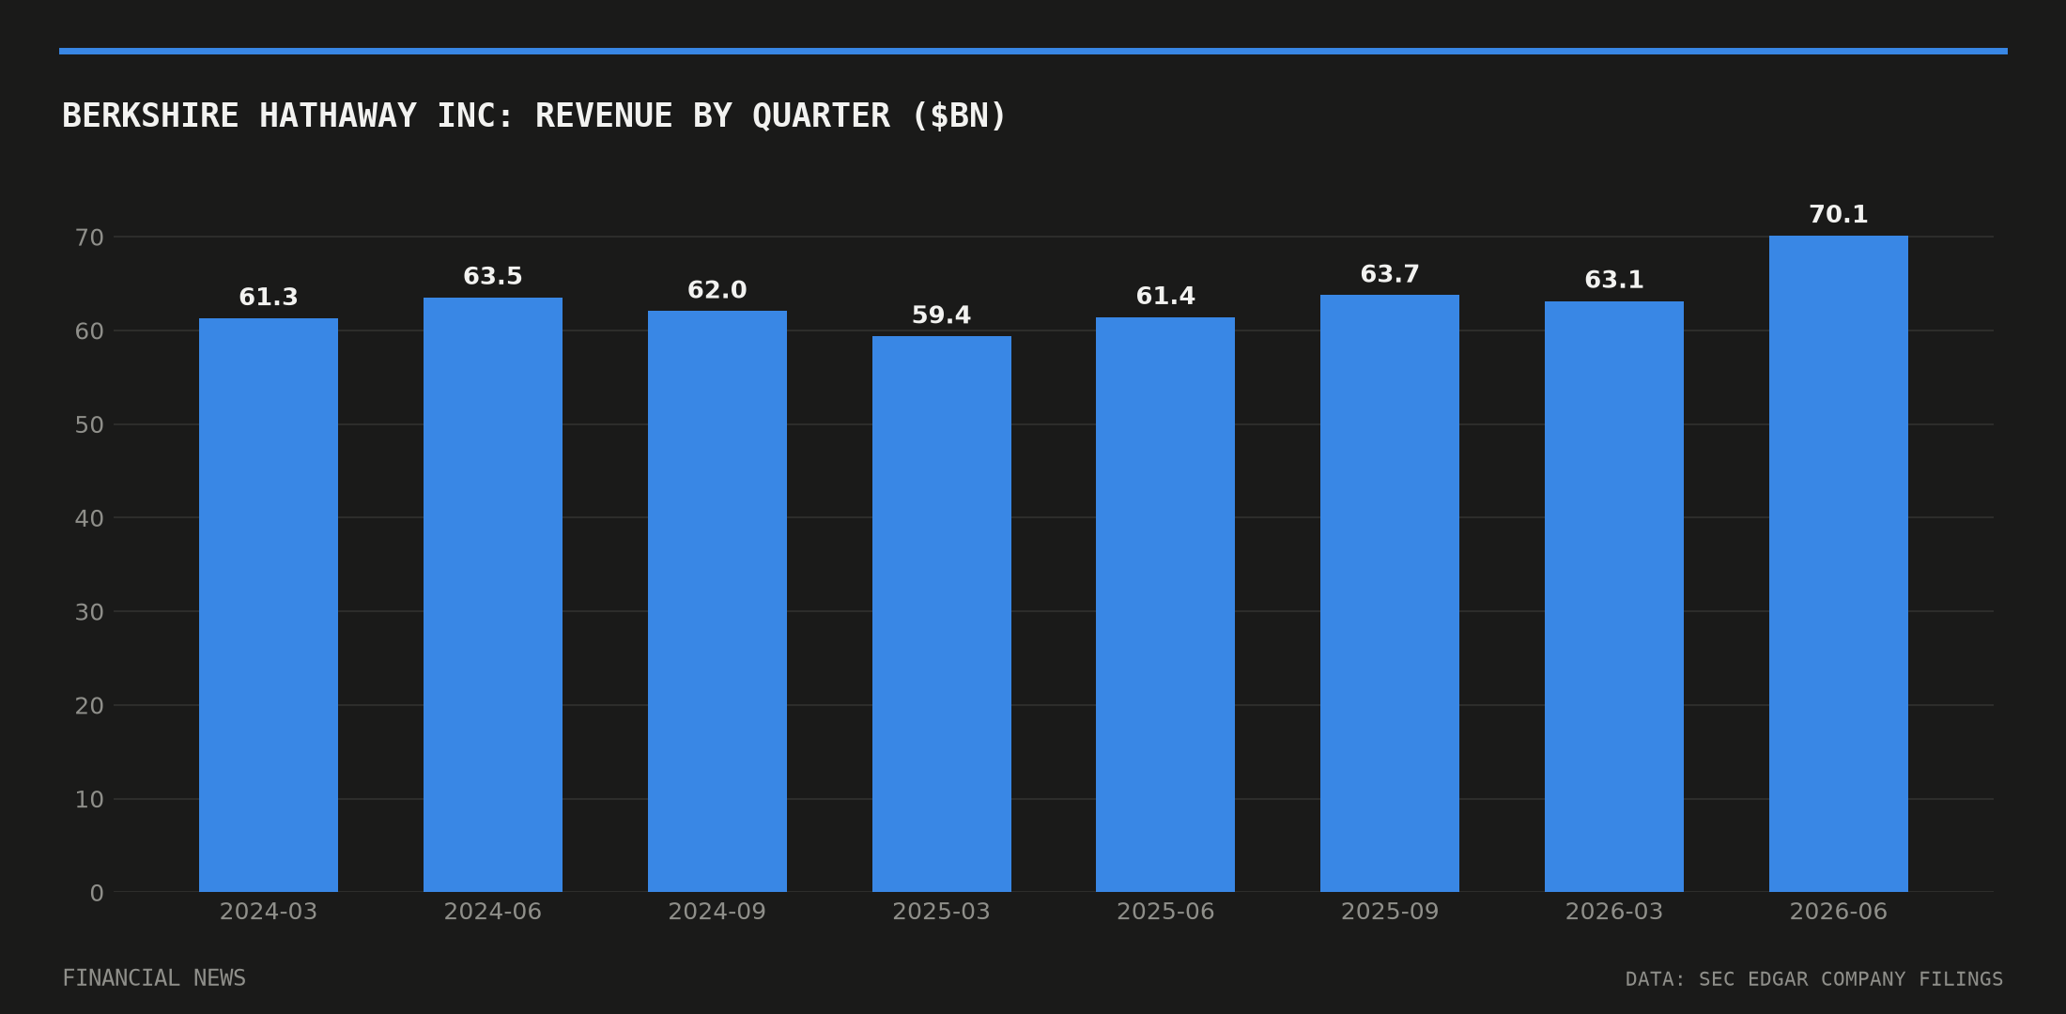2066x1014 pixels.
Task: Click the y-axis tick 70
Action: coord(89,238)
